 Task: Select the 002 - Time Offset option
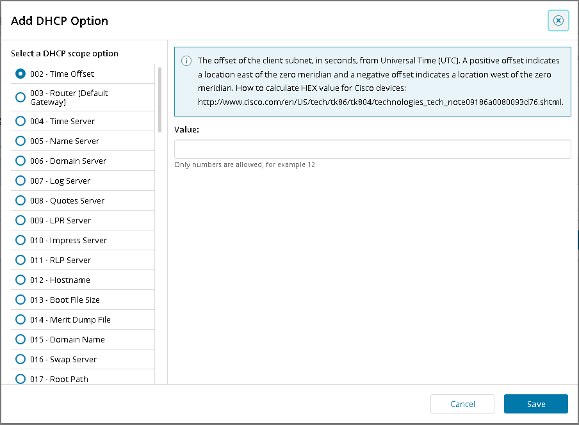pos(20,74)
